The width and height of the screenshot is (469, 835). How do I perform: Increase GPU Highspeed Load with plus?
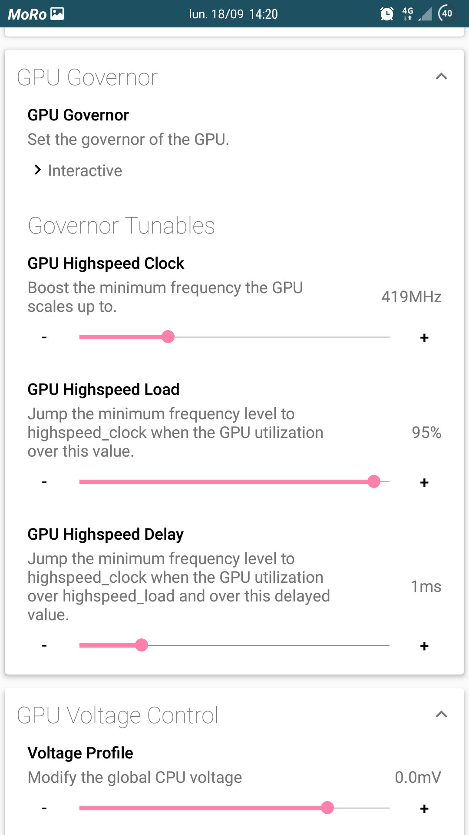pyautogui.click(x=425, y=482)
